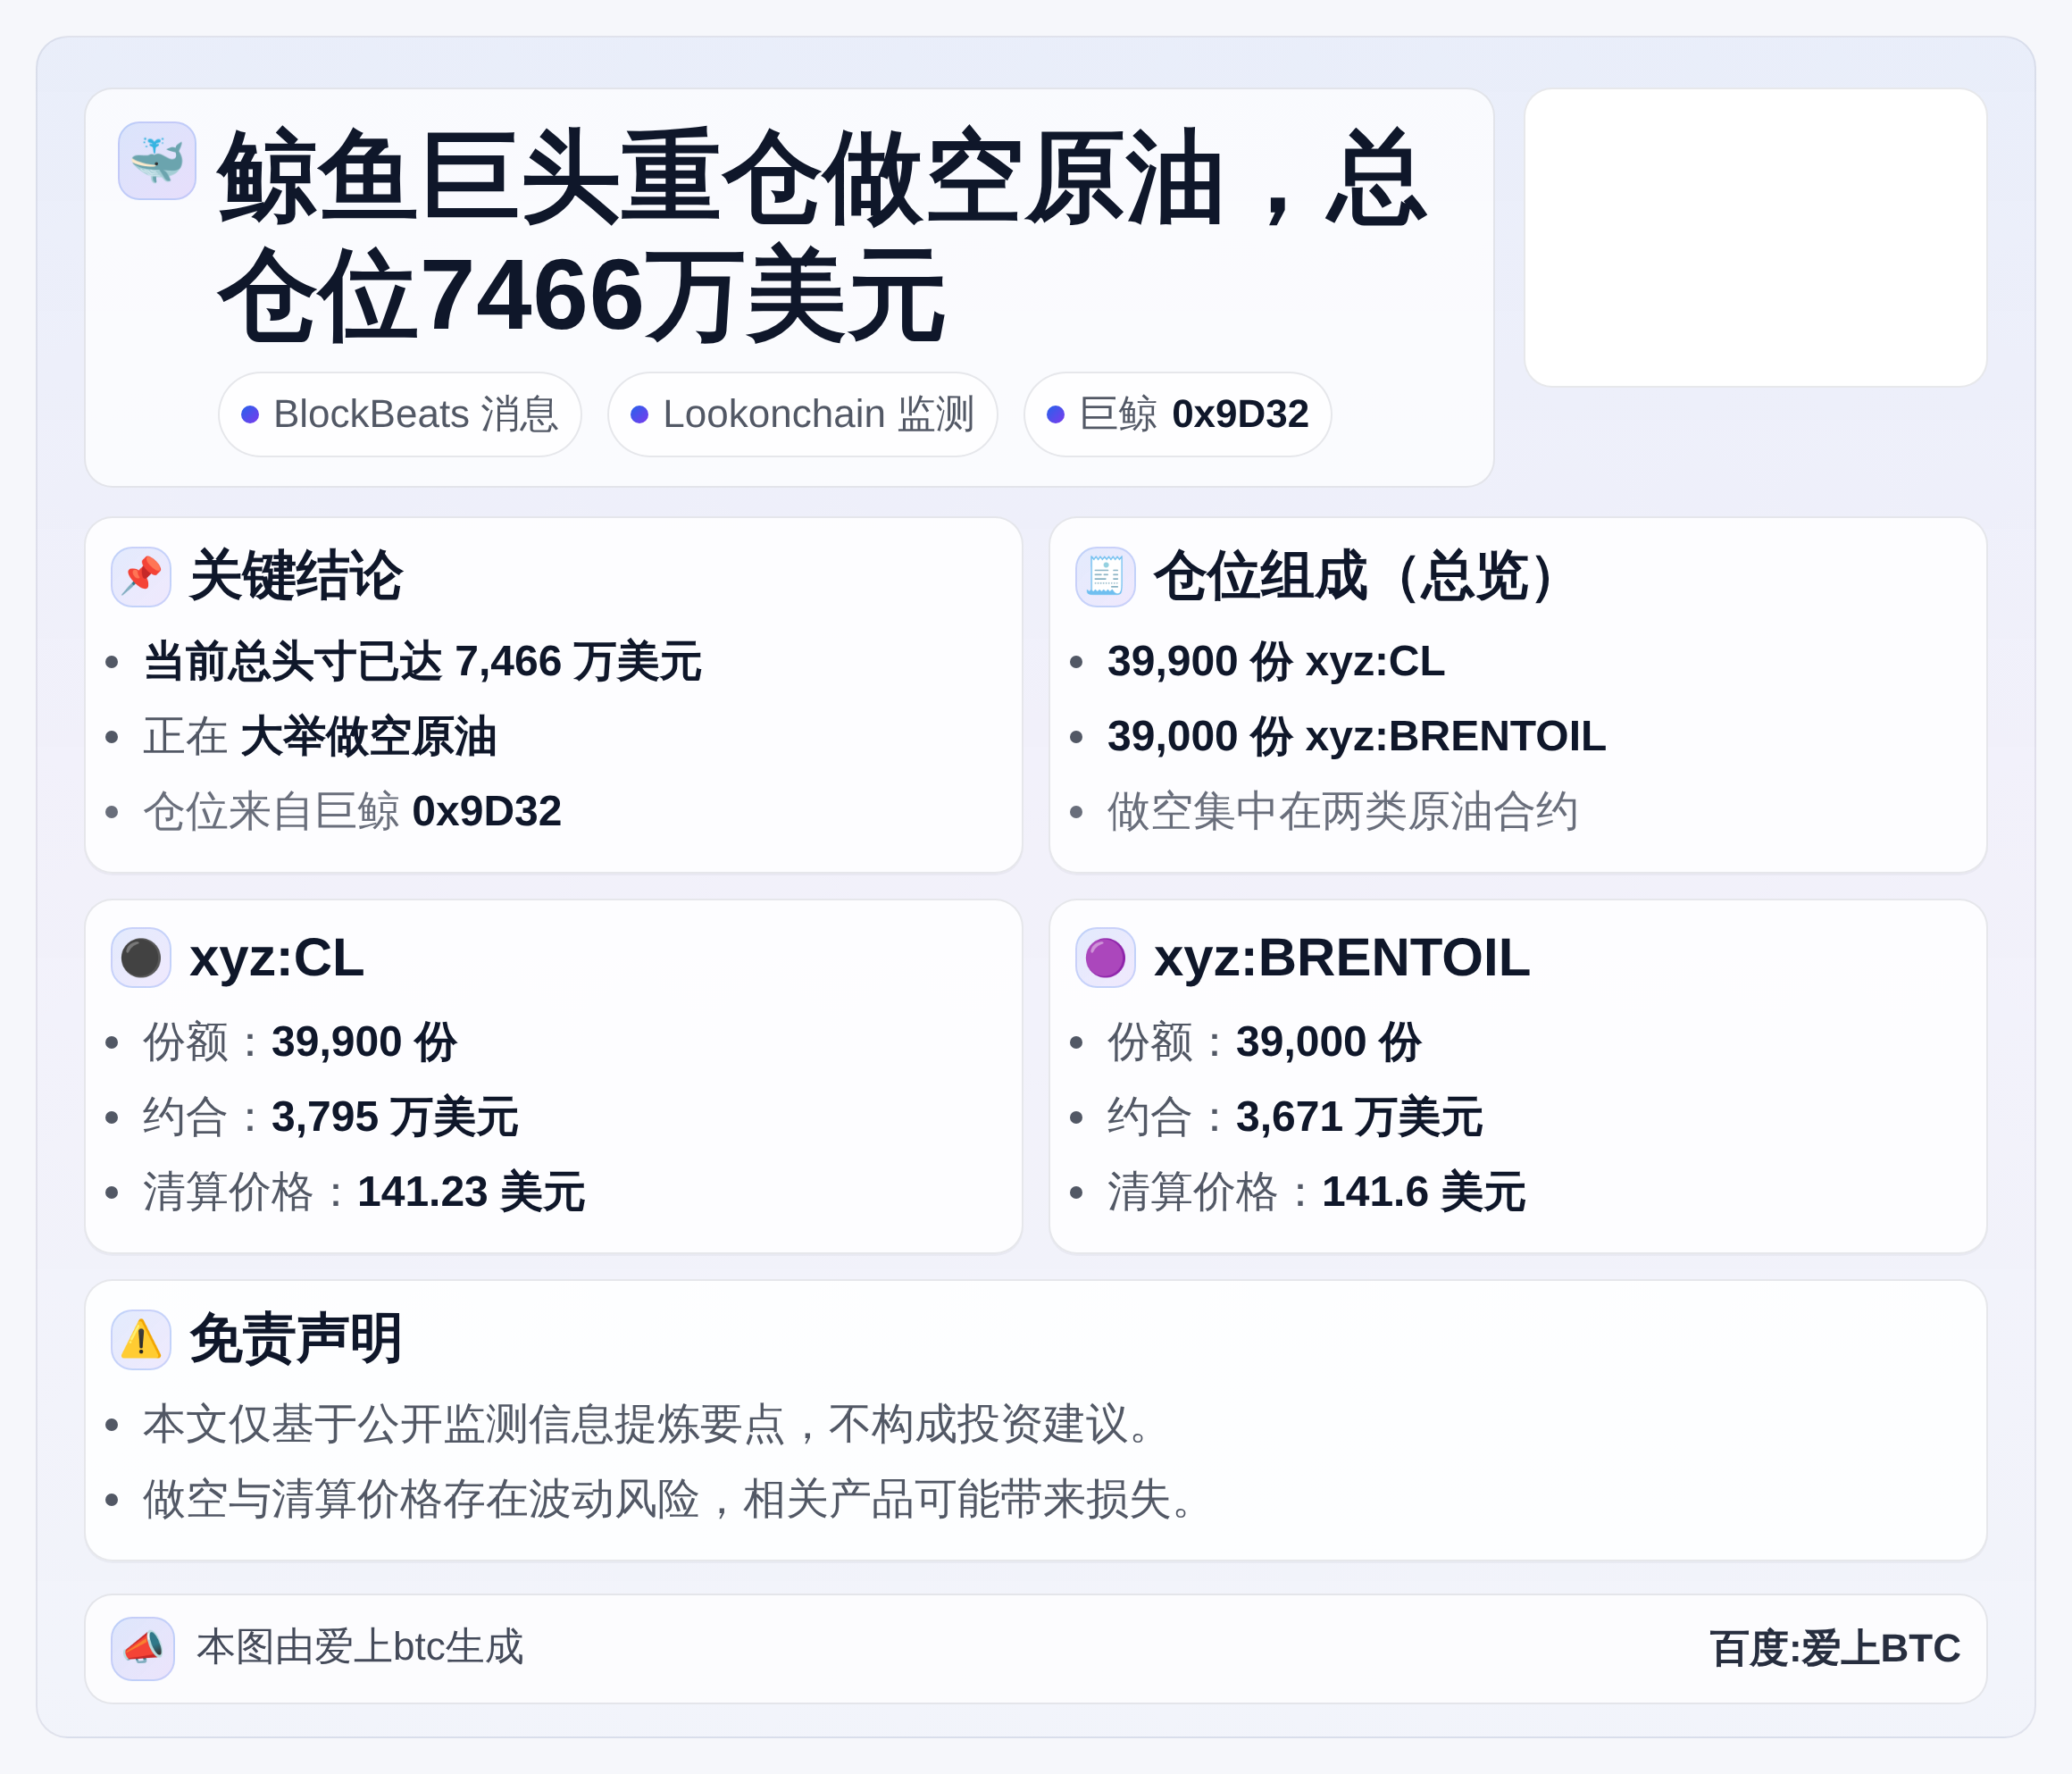Viewport: 2072px width, 1774px height.
Task: Click the 免责声明 section heading
Action: tap(296, 1340)
